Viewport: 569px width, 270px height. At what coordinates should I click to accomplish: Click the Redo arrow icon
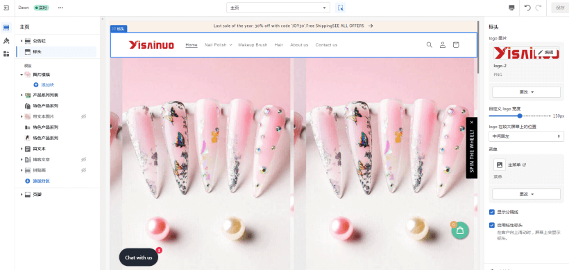(538, 8)
